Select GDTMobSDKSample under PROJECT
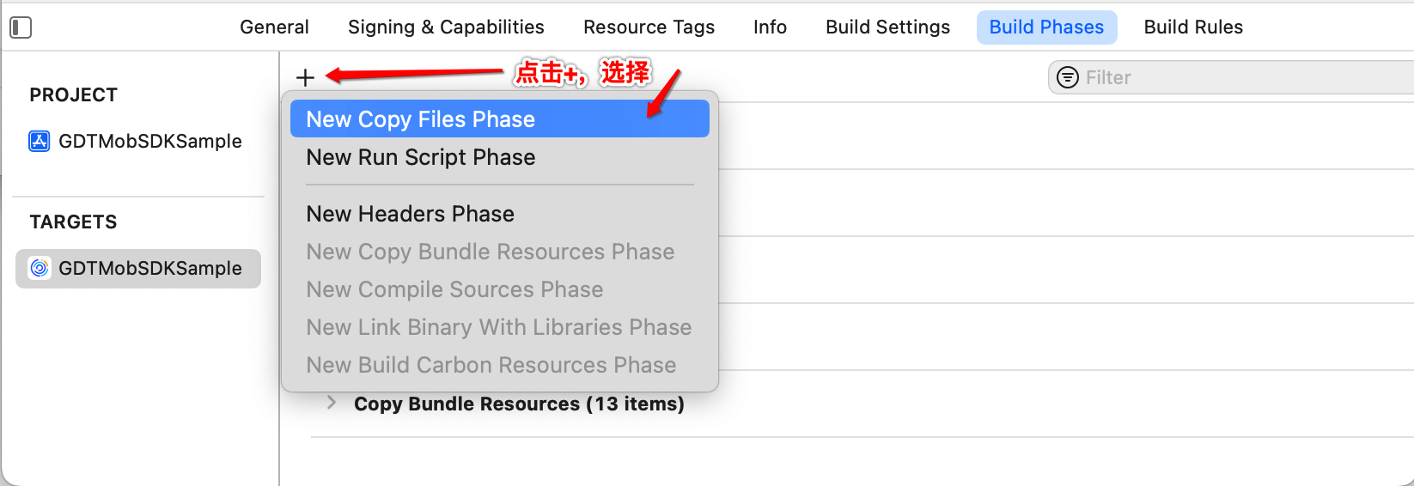This screenshot has height=486, width=1414. (149, 141)
